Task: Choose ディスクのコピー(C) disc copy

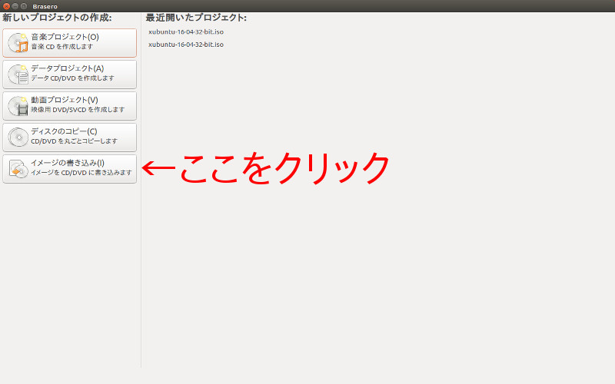Action: (69, 137)
